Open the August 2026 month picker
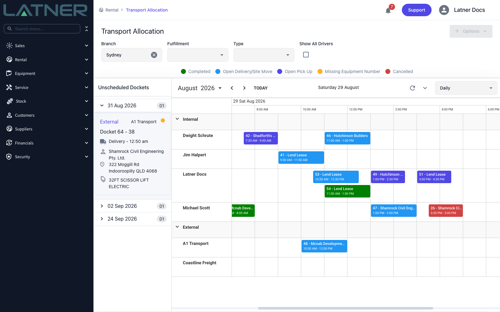500x312 pixels. [200, 88]
